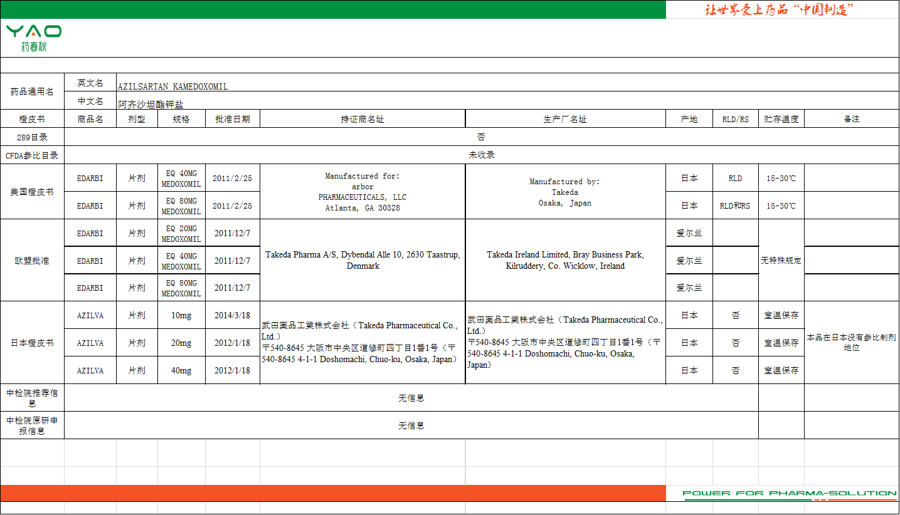This screenshot has height=515, width=900.
Task: Select 15-30℃ in the RLD和RS row
Action: pyautogui.click(x=781, y=205)
